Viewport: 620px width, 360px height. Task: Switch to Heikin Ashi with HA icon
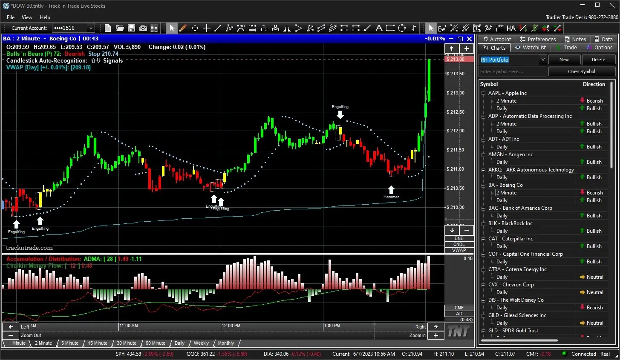point(511,28)
